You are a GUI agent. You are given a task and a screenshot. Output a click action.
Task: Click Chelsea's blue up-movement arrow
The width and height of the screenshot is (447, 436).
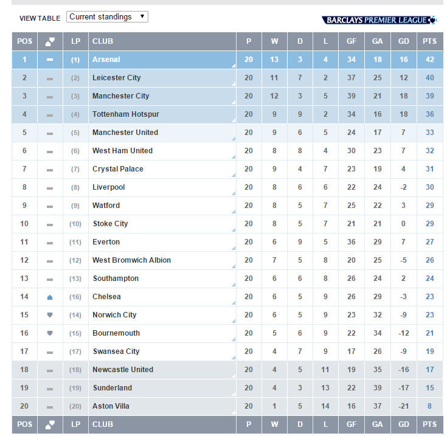coord(50,297)
